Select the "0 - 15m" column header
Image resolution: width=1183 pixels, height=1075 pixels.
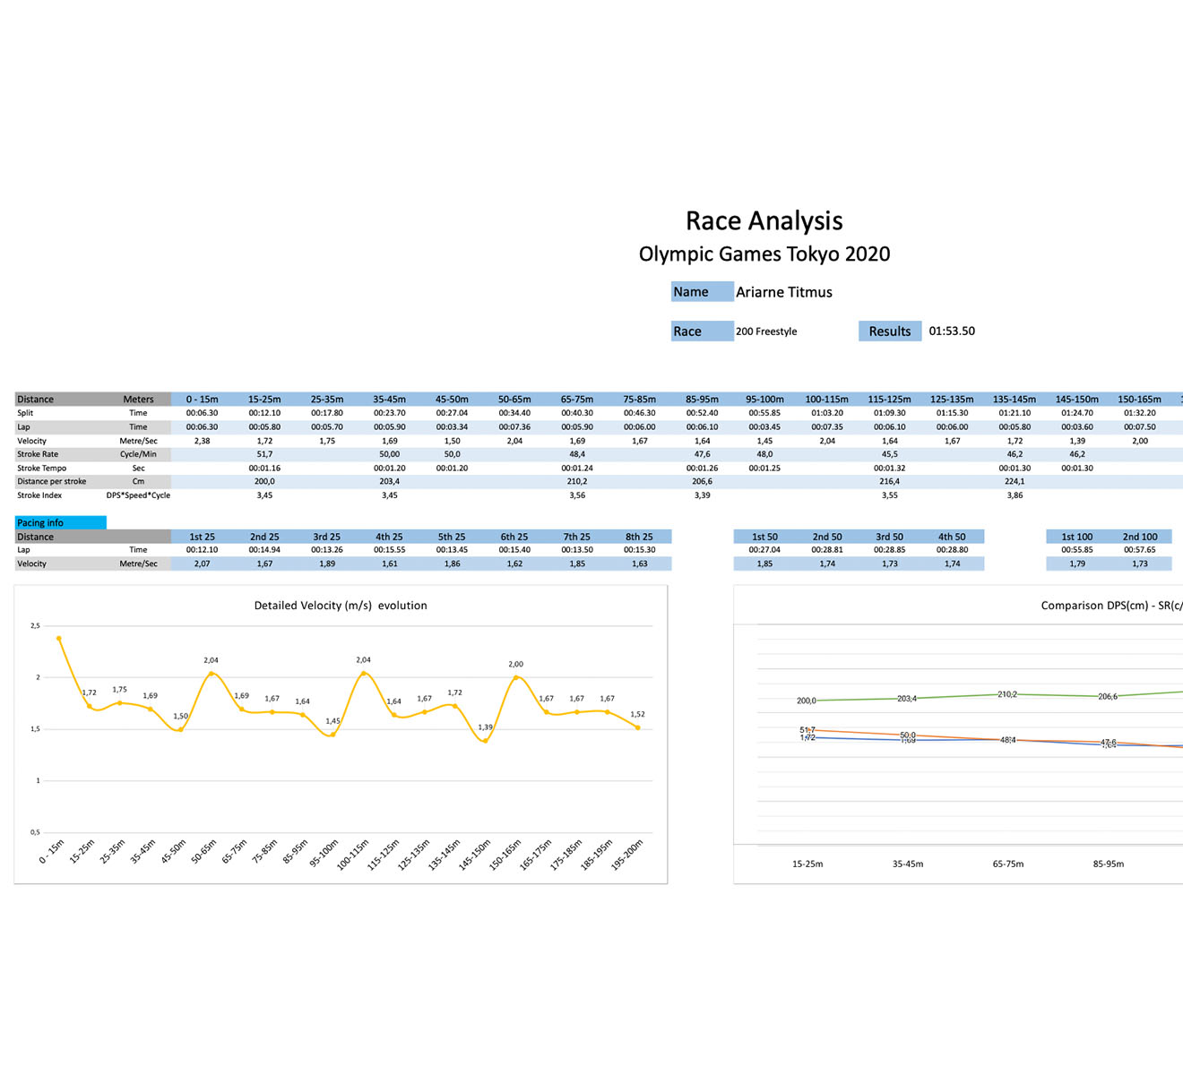[202, 400]
